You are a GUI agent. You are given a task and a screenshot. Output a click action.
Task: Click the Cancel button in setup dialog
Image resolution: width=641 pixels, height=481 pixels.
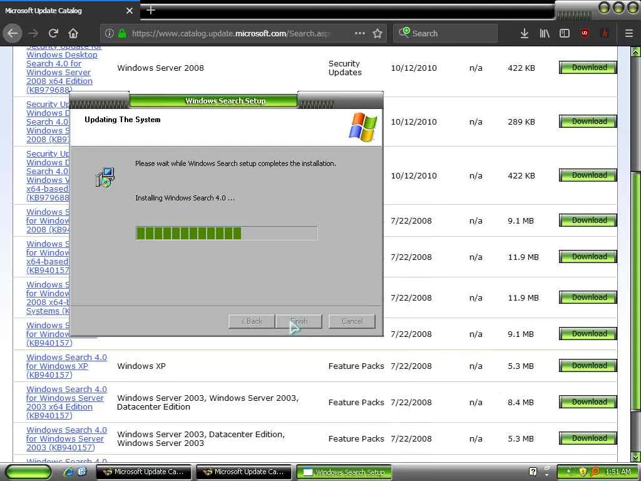click(x=352, y=321)
